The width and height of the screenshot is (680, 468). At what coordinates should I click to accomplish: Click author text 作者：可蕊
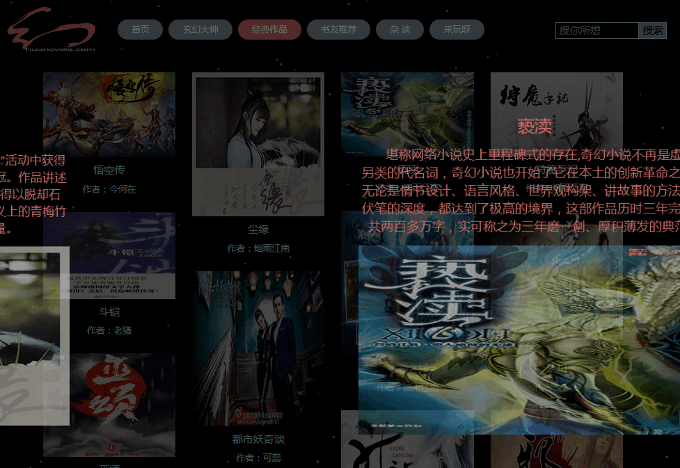coord(258,458)
